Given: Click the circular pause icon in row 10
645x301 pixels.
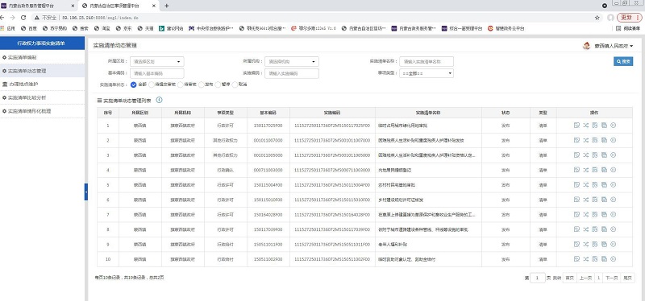Looking at the screenshot, I should pyautogui.click(x=613, y=259).
